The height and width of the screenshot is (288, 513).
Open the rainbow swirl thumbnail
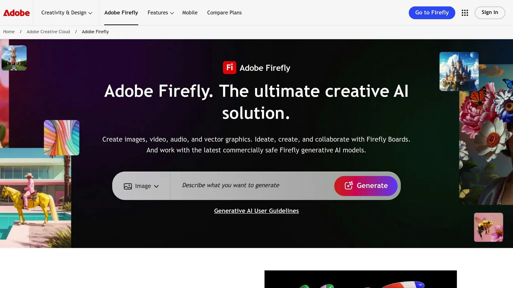tap(62, 137)
